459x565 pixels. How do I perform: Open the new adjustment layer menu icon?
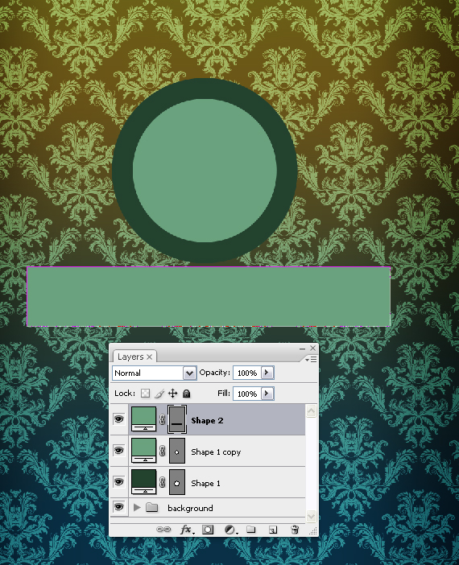[x=230, y=530]
